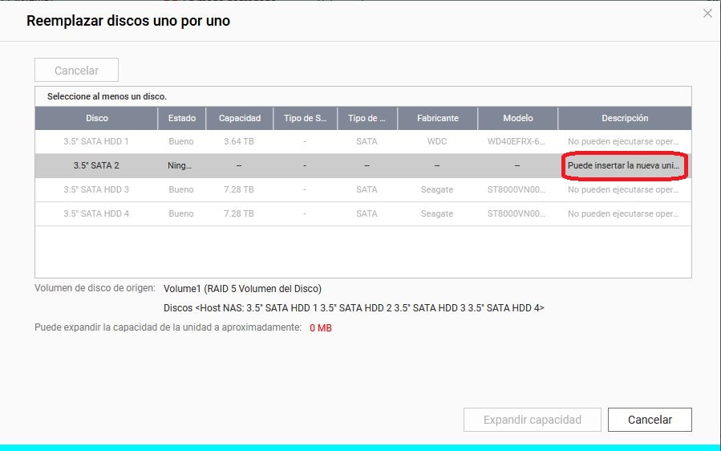The height and width of the screenshot is (451, 721).
Task: Click the Volume1 (RAID 5 Volumen del Disco) text
Action: click(242, 289)
